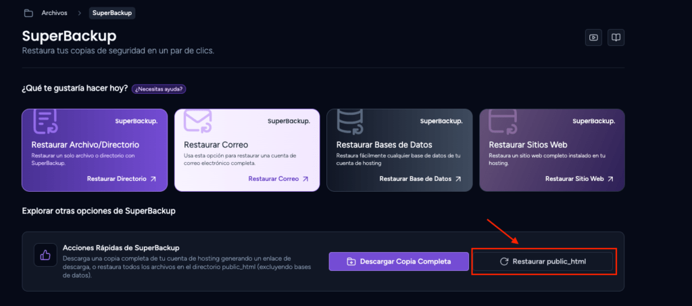The width and height of the screenshot is (692, 306).
Task: Click the download folder icon in Descargar button
Action: coord(351,261)
